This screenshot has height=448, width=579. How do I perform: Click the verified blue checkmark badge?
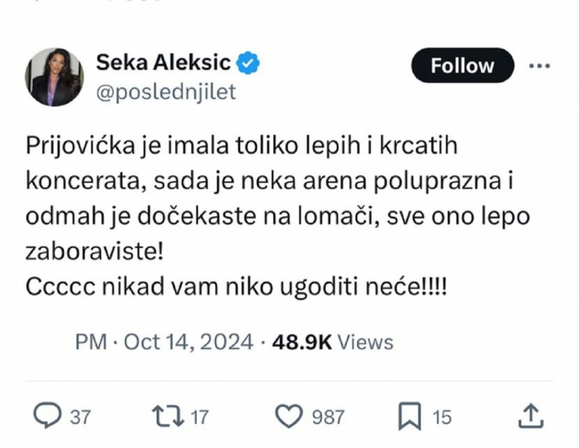[248, 61]
